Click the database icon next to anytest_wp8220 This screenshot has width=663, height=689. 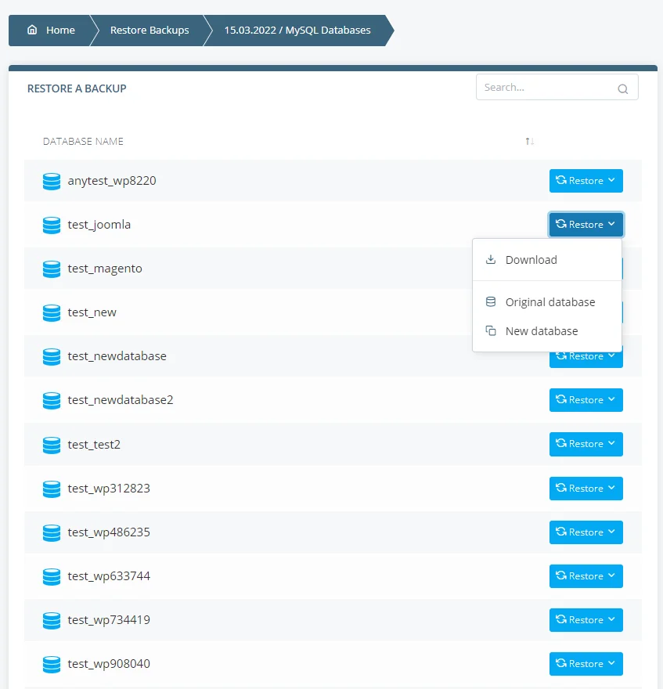pyautogui.click(x=51, y=180)
